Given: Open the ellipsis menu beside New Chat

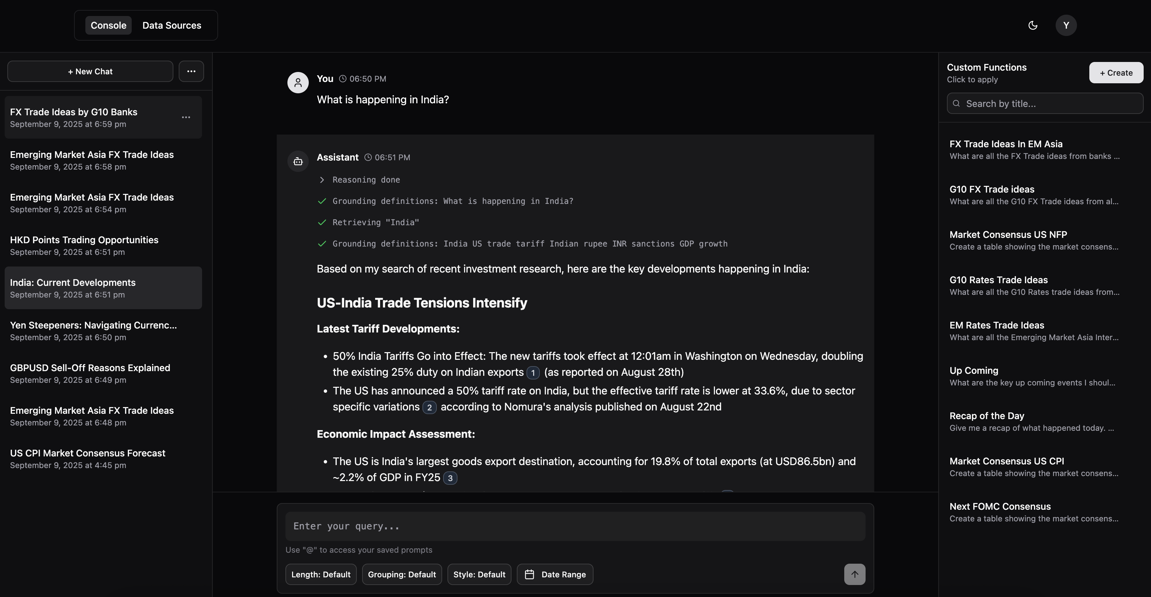Looking at the screenshot, I should (191, 71).
